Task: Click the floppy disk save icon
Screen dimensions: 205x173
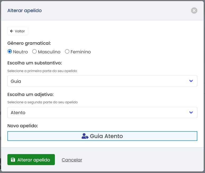Action: click(13, 160)
